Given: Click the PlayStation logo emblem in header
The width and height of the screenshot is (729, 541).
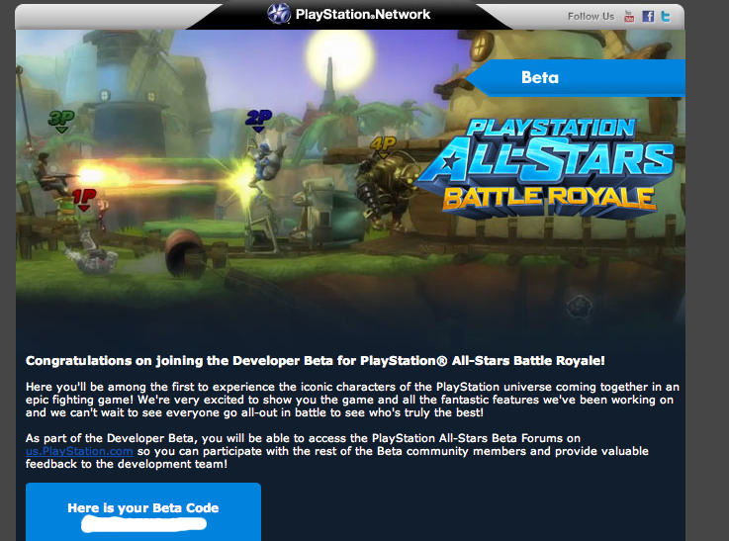Looking at the screenshot, I should click(278, 14).
